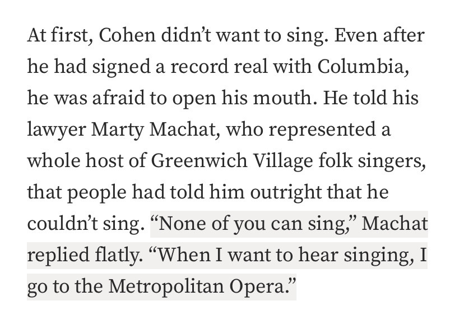Click the highlighted words "Metropolitan Opera"
Screen dimensions: 464x319
198,286
